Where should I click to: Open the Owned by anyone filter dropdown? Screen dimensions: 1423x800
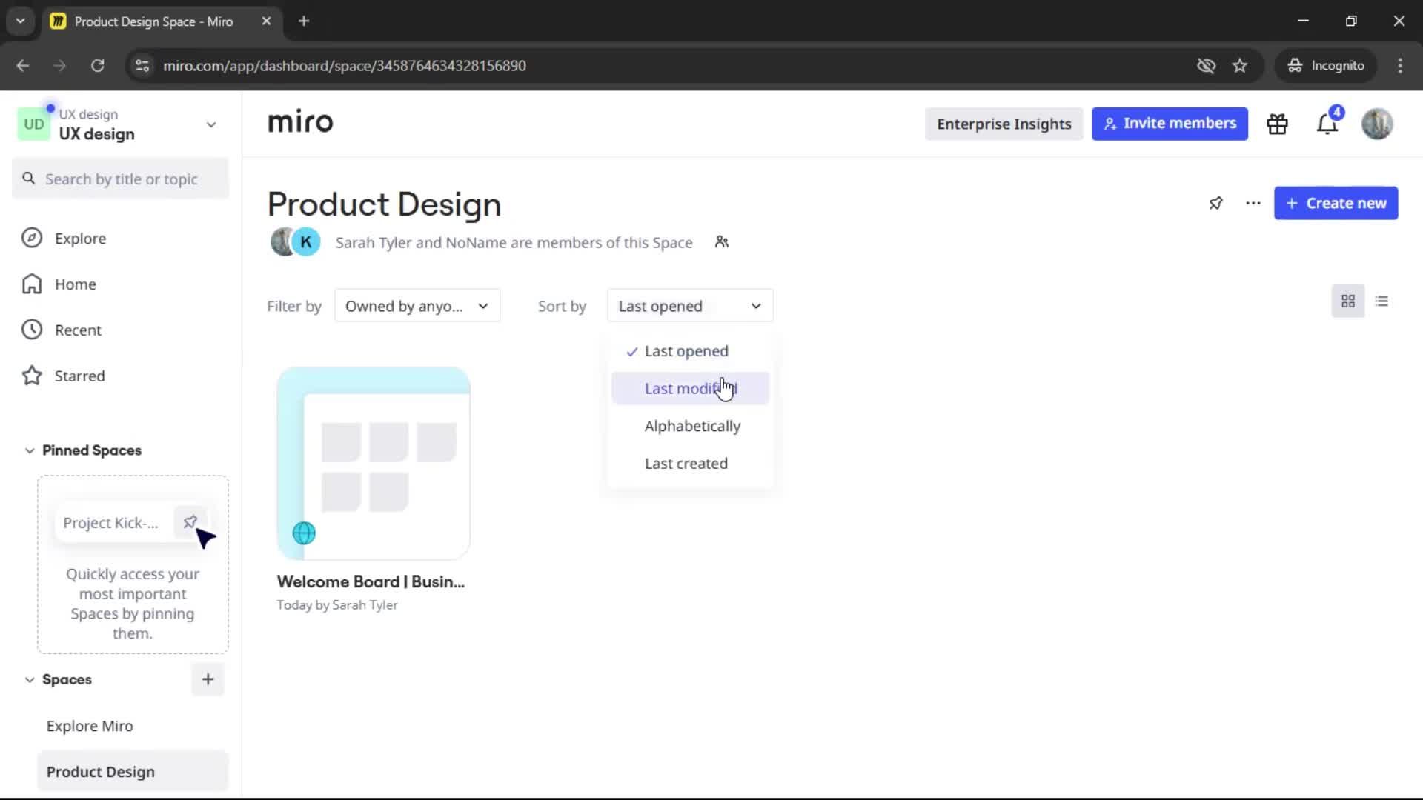(417, 306)
